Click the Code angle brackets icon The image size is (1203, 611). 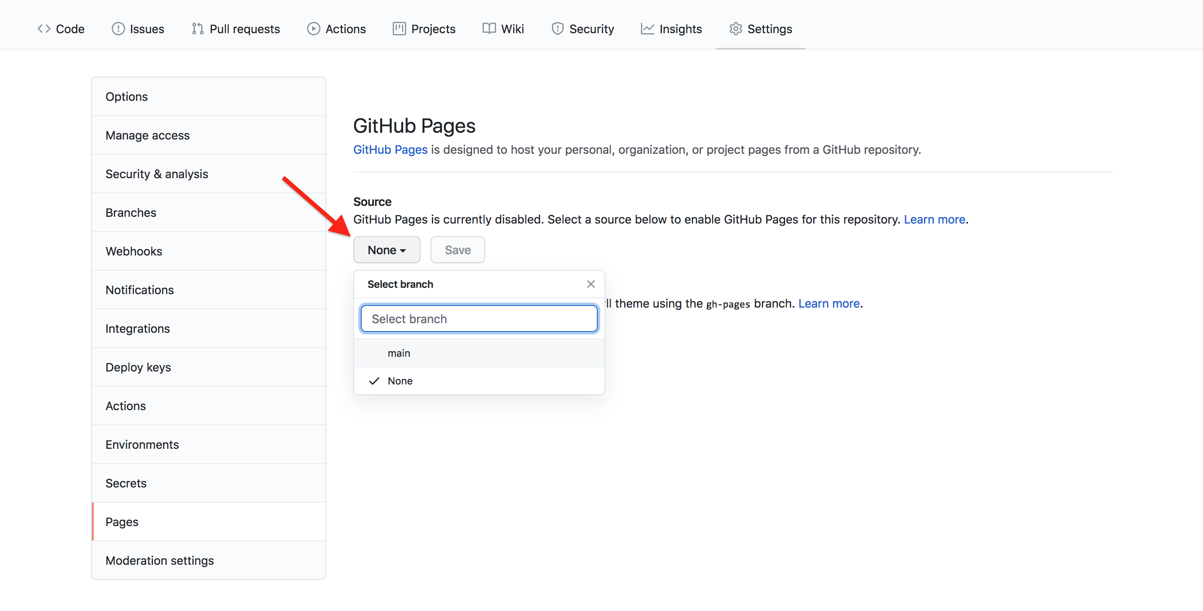[45, 29]
